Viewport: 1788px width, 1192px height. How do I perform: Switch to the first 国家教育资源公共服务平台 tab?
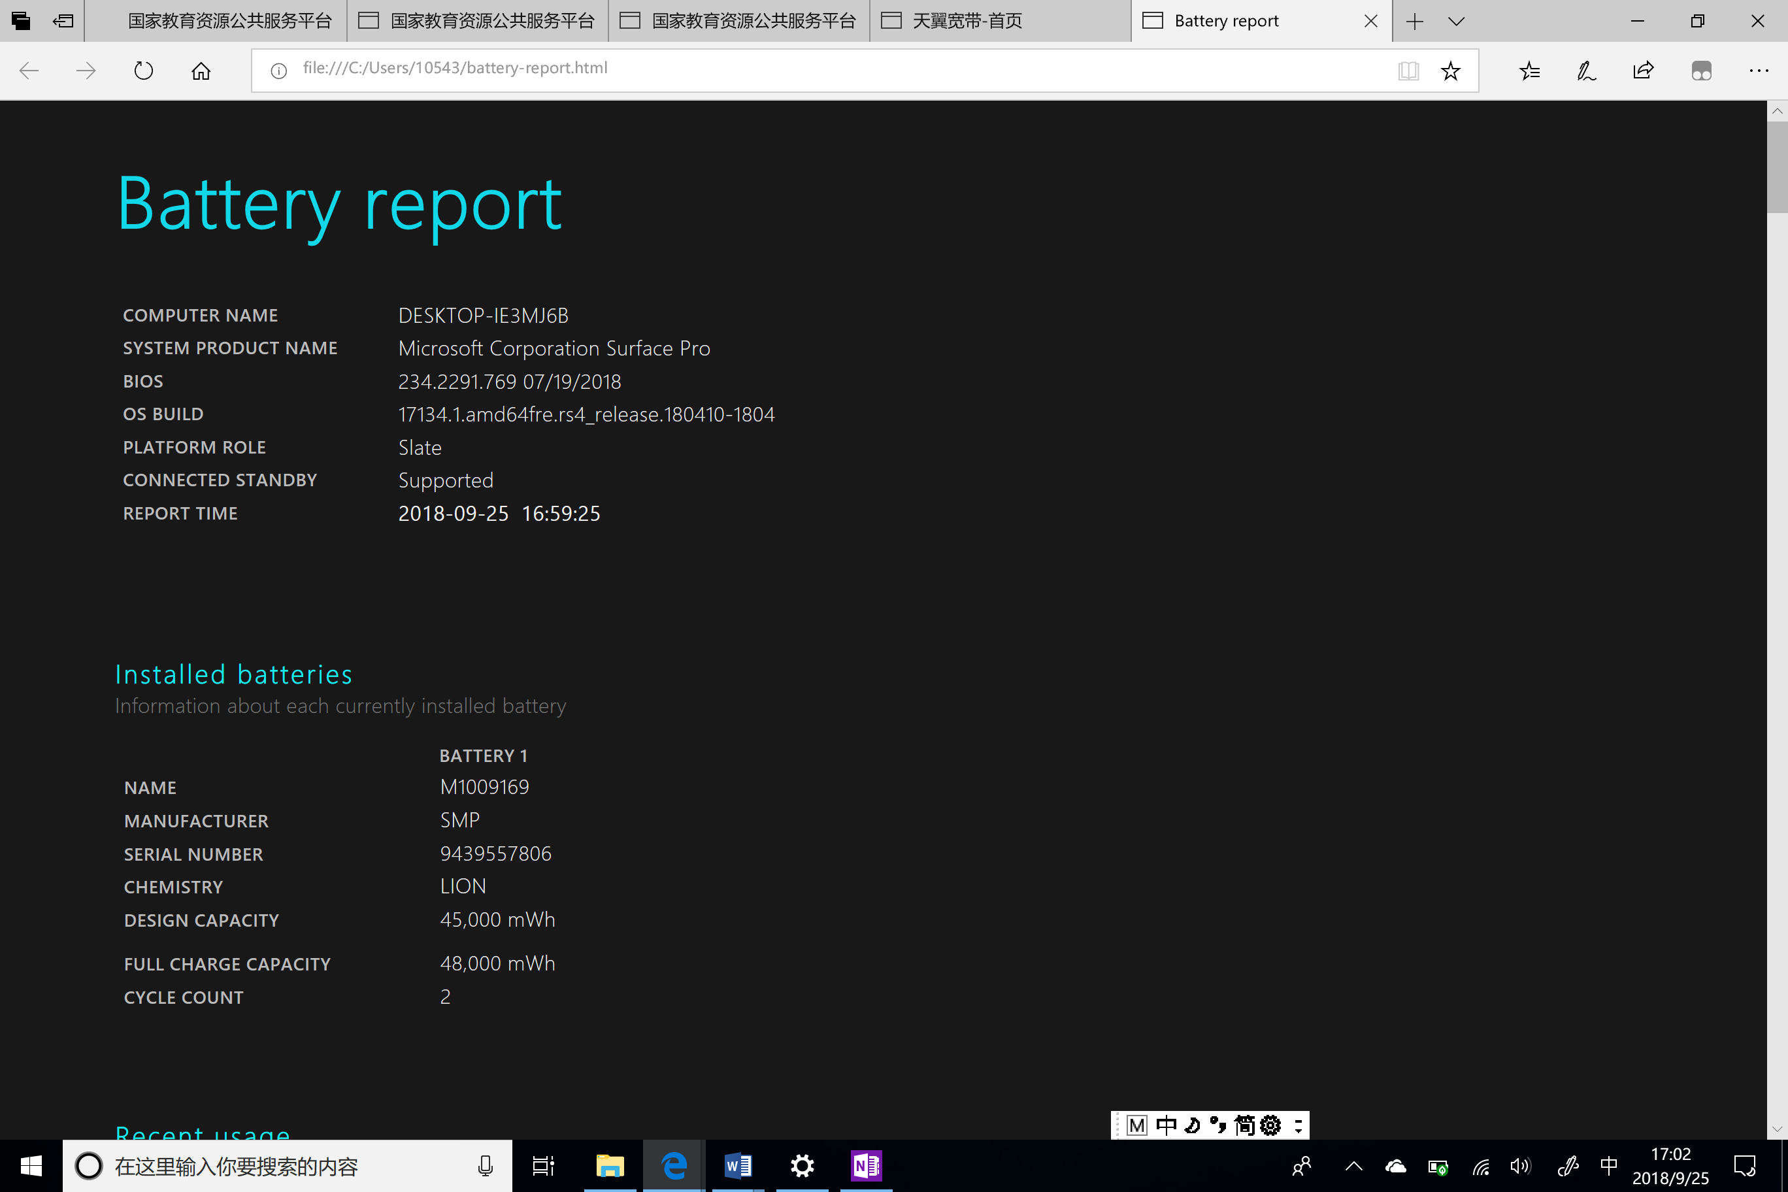tap(216, 22)
